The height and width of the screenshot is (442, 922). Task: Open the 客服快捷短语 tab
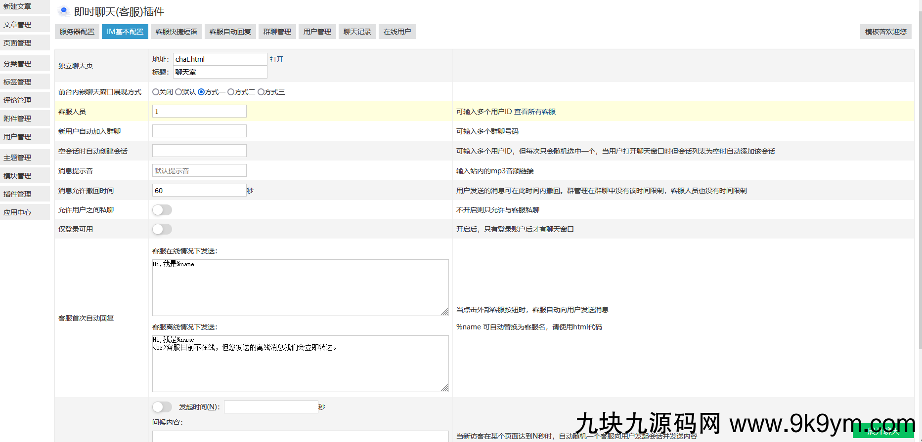[x=176, y=32]
